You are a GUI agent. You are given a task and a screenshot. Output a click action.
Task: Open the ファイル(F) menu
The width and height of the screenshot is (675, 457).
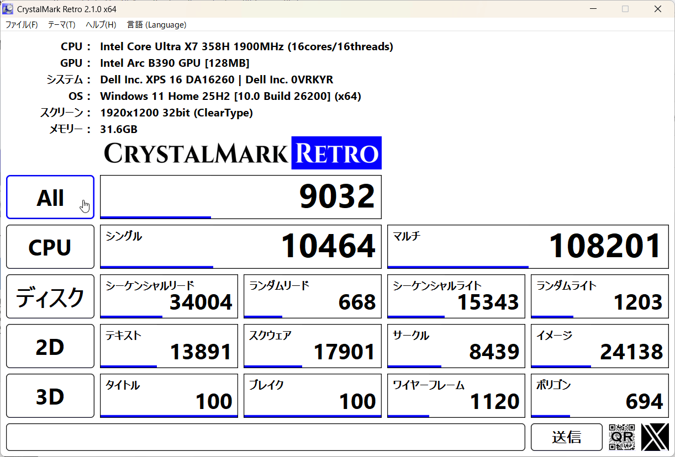(22, 25)
